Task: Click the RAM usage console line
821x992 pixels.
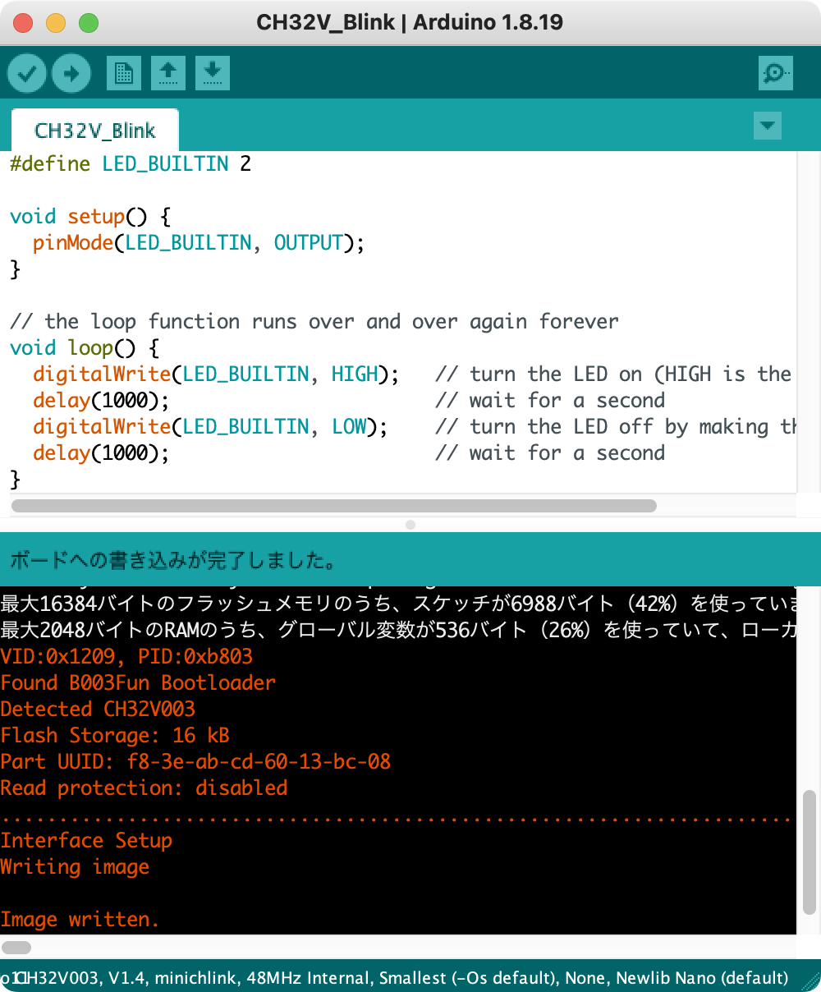Action: click(398, 630)
